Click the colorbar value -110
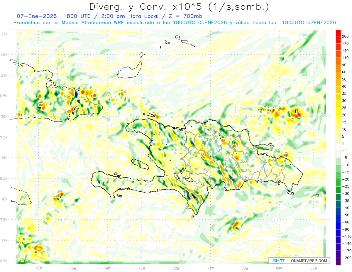 point(347,236)
